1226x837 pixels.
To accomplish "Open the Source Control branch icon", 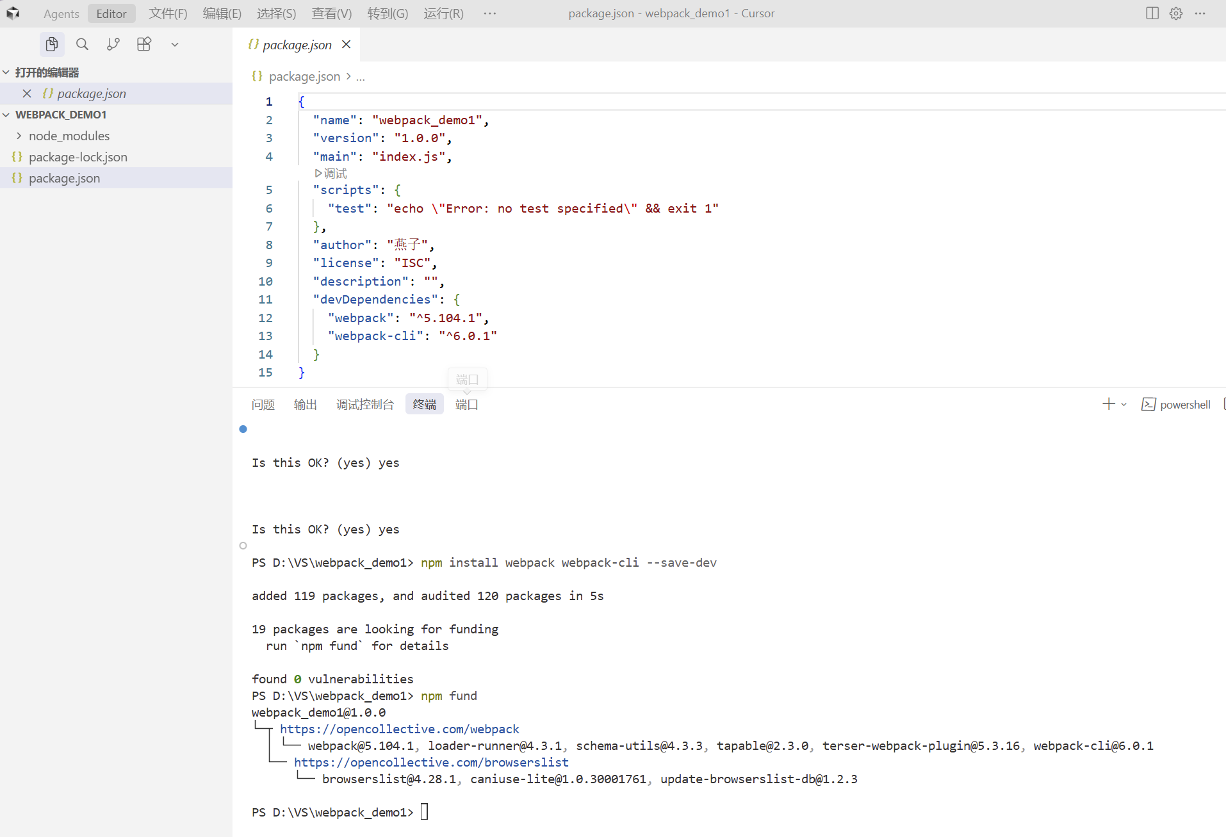I will tap(113, 44).
